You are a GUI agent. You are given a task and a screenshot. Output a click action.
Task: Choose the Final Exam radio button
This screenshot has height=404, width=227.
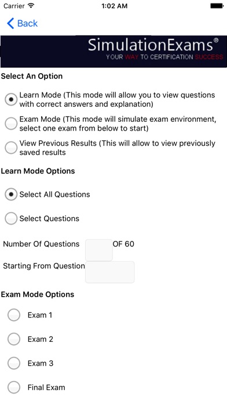(14, 387)
